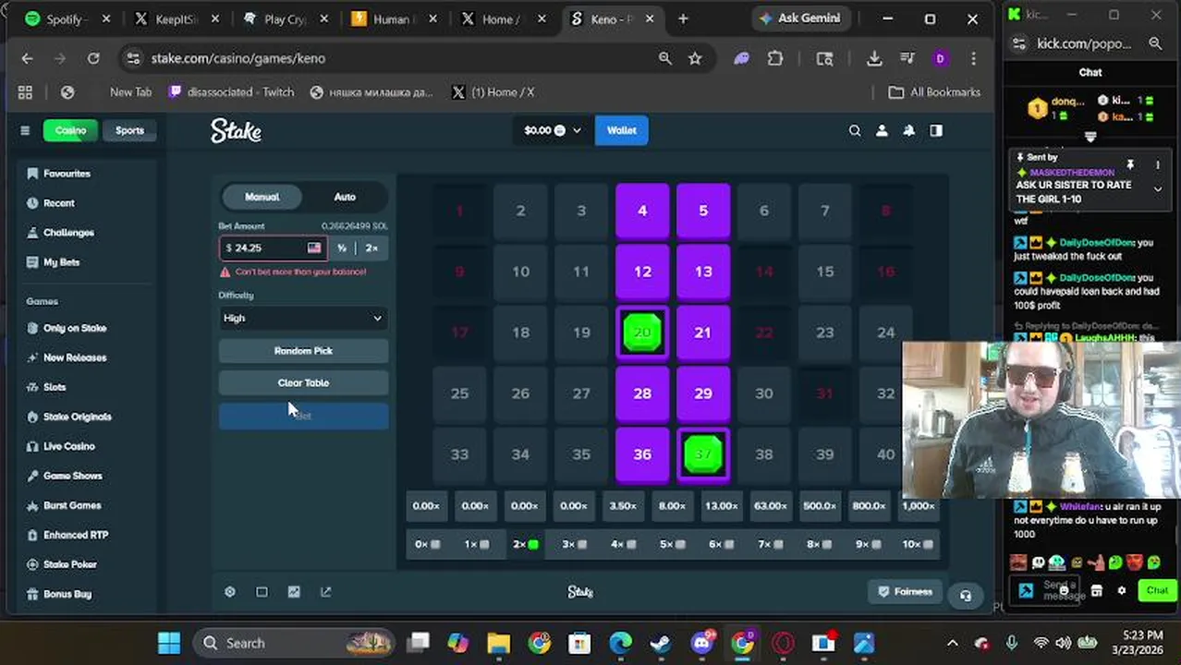Viewport: 1181px width, 665px height.
Task: Open the user profile icon in Stake header
Action: [x=882, y=131]
